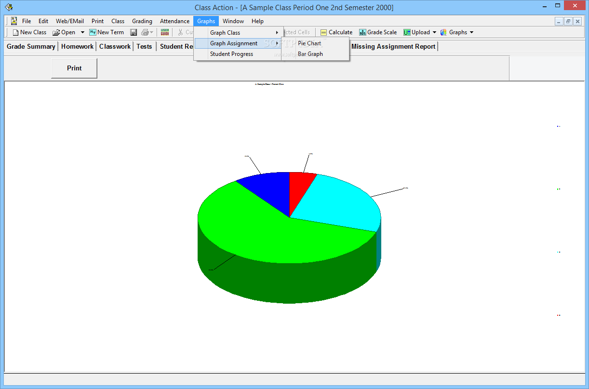This screenshot has height=389, width=589.
Task: Expand the Upload dropdown arrow
Action: pyautogui.click(x=434, y=32)
